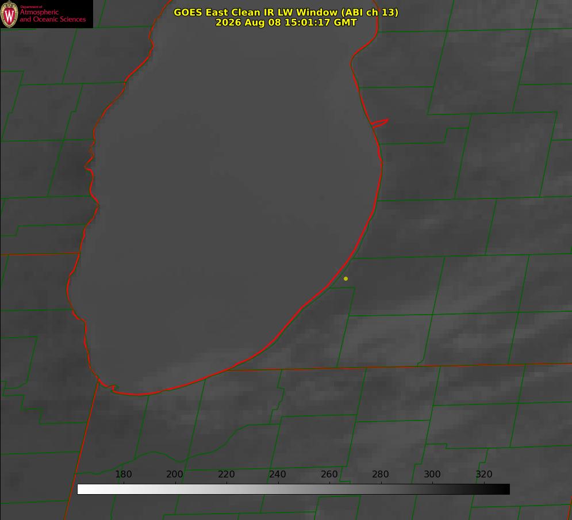The height and width of the screenshot is (520, 572).
Task: Click the 240 colorbar tick label
Action: coord(278,474)
